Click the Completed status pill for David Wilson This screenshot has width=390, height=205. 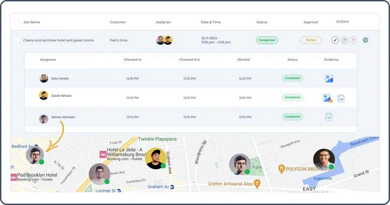[292, 97]
